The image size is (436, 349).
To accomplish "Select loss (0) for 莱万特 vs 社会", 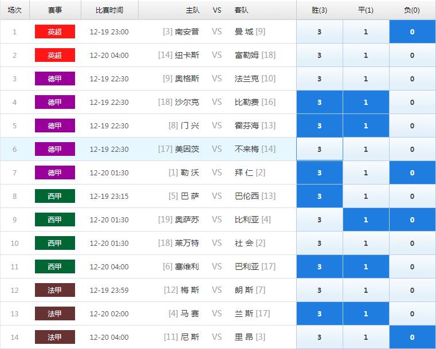I will point(412,244).
